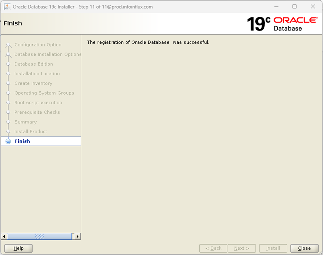Click the Java coffee cup title bar icon
Screen dimensions: 323x255
pos(6,6)
